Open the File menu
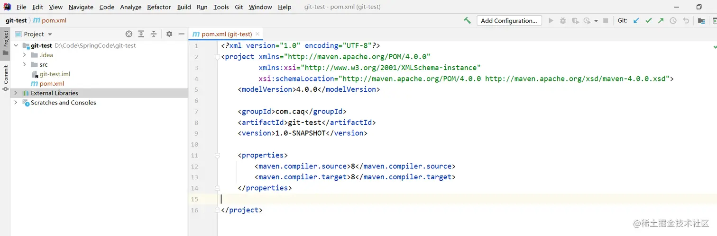717x236 pixels. [x=21, y=7]
